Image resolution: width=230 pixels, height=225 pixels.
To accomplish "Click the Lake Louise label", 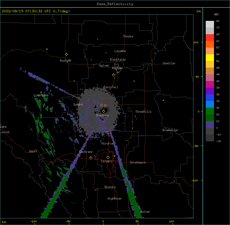I will (x=5, y=129).
